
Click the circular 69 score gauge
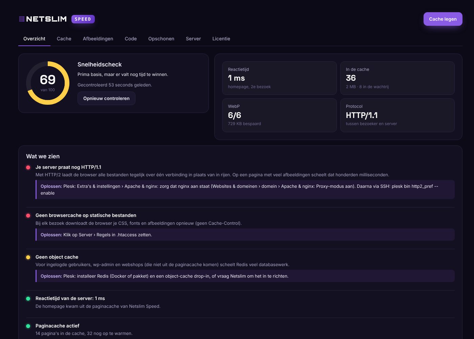coord(48,83)
